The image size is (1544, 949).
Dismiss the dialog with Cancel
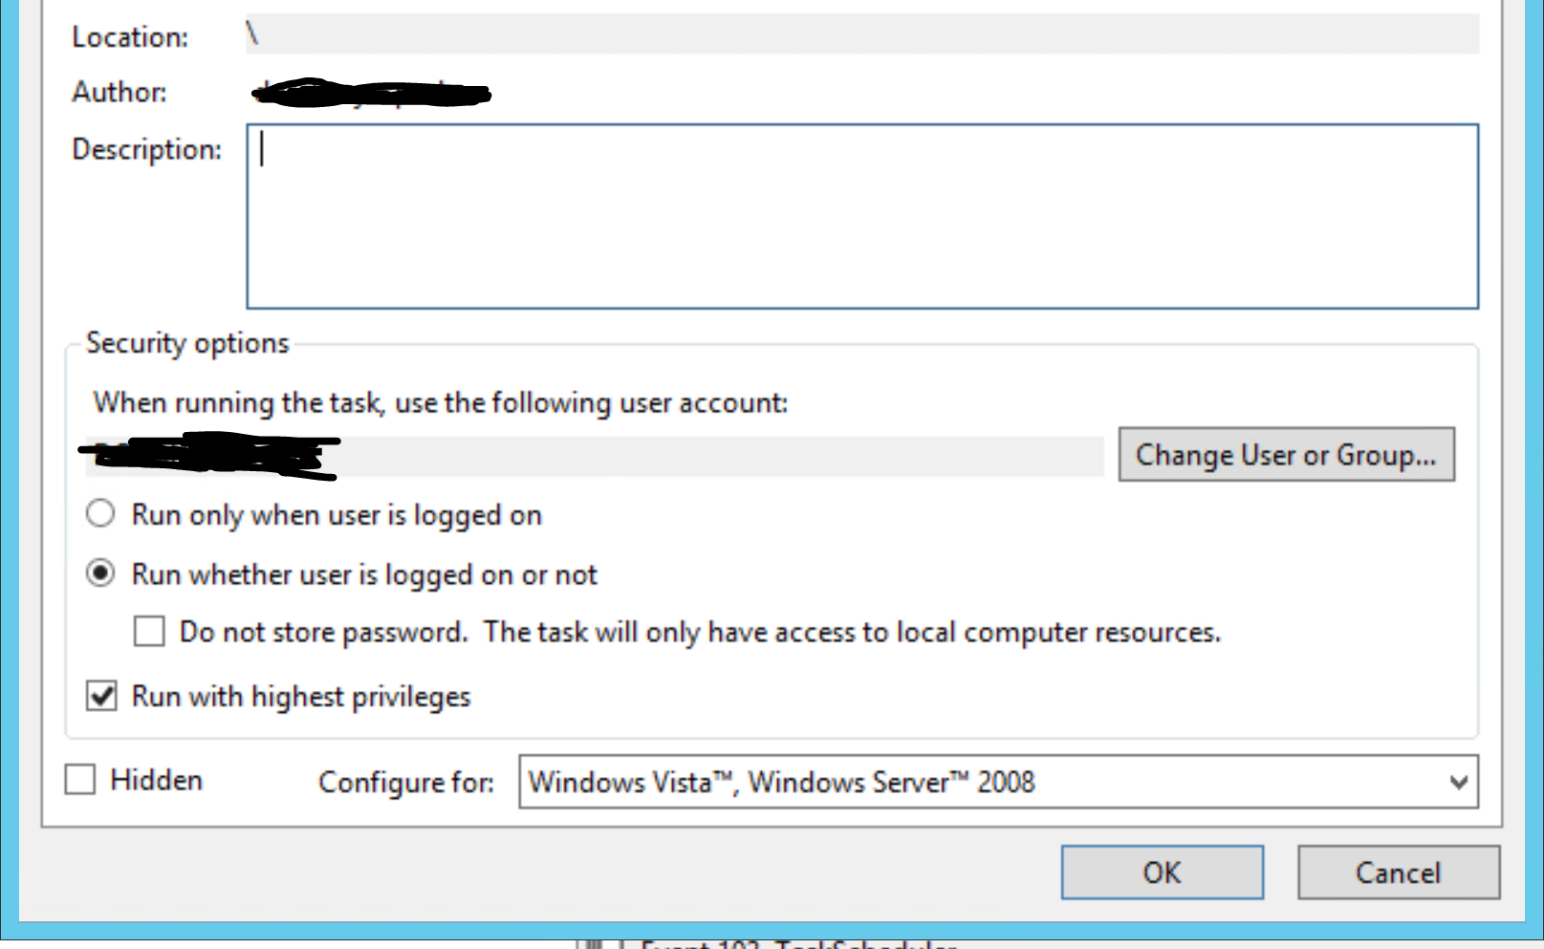coord(1398,872)
